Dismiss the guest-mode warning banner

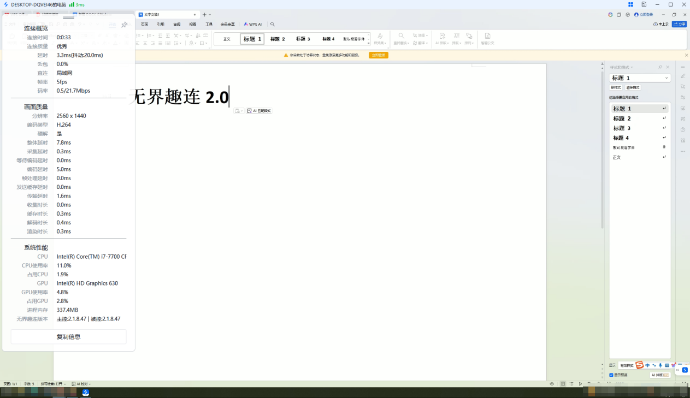point(686,55)
